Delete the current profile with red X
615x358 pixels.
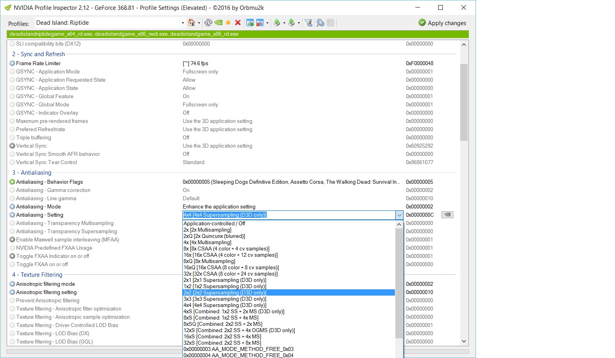click(238, 23)
